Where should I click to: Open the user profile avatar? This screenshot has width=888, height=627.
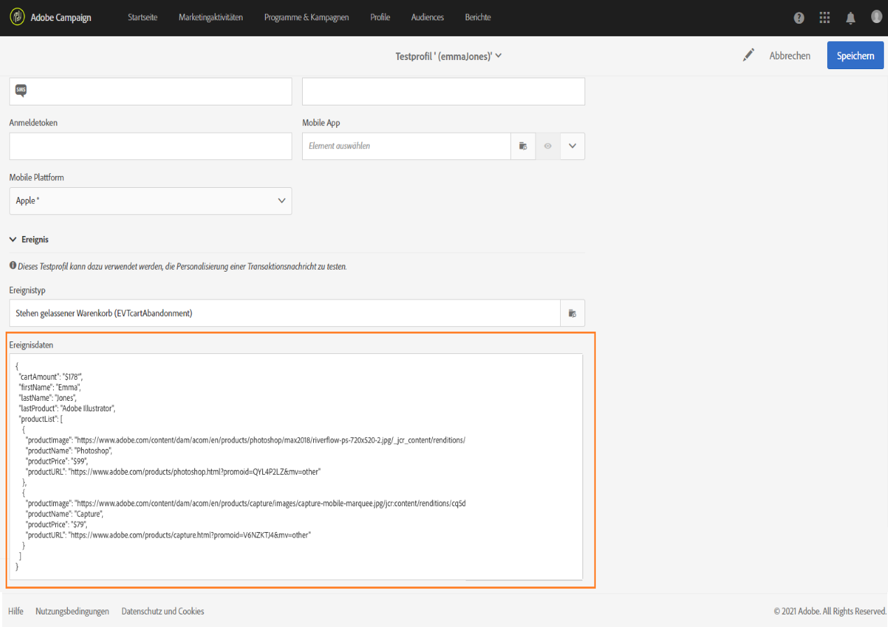pos(877,17)
